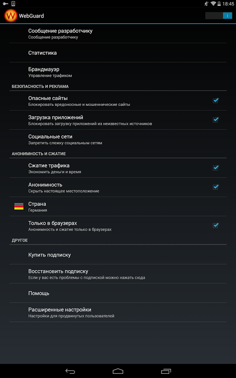Disable the Сжатие трафика checkbox
236x378 pixels.
[215, 168]
